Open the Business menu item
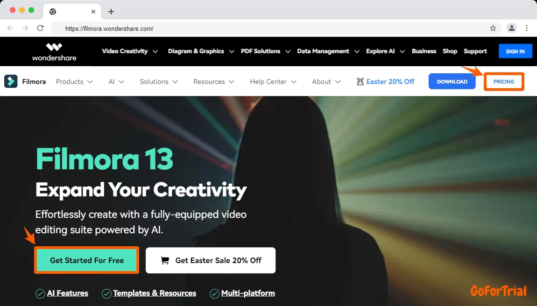Screen dimensions: 537x306 click(x=424, y=51)
